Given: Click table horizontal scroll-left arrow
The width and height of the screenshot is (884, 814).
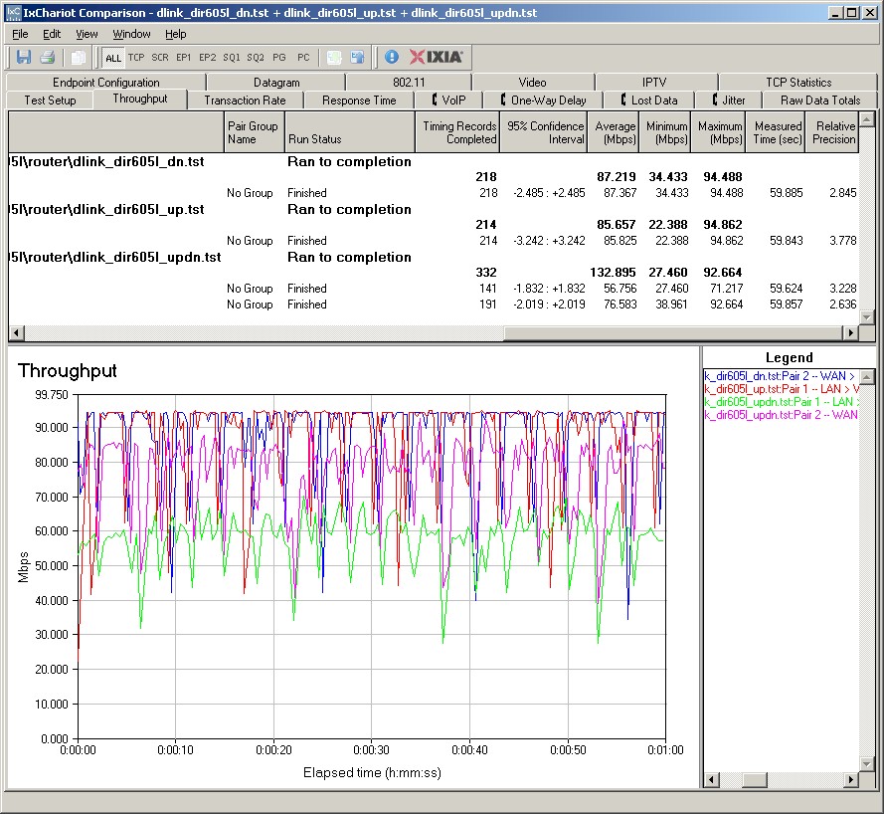Looking at the screenshot, I should click(x=16, y=332).
